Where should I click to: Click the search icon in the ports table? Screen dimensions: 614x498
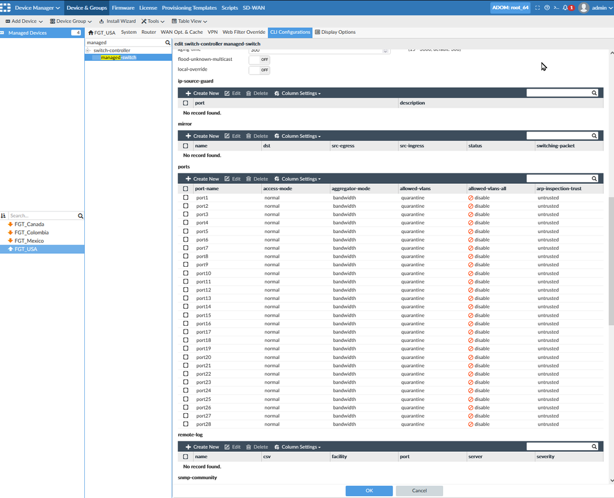(594, 179)
